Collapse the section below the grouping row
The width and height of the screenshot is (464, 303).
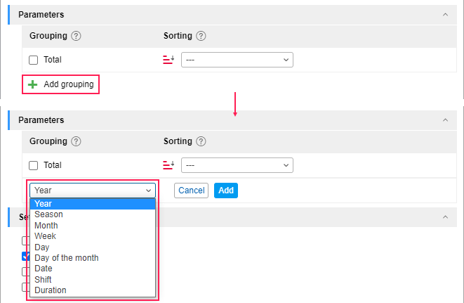(445, 217)
